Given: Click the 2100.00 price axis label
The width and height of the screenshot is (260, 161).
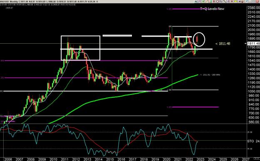Looking at the screenshot, I should [253, 25].
